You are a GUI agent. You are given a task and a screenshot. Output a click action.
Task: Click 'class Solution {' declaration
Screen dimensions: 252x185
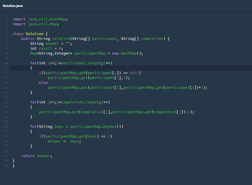pos(30,34)
